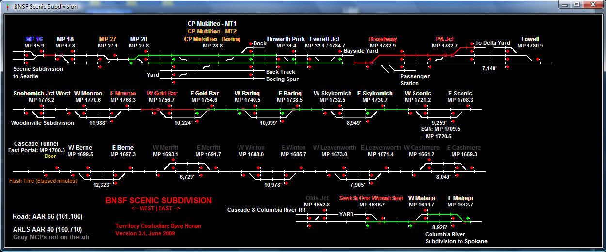Click the 7,140' length near Lowell
606x252 pixels.
click(x=490, y=69)
